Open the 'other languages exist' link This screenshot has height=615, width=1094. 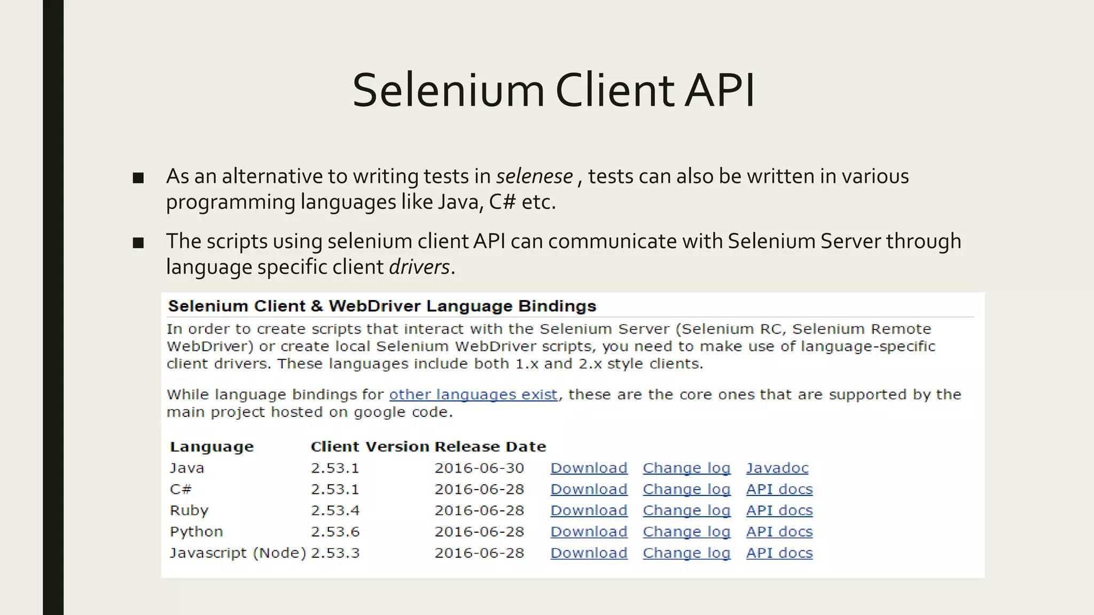point(473,395)
